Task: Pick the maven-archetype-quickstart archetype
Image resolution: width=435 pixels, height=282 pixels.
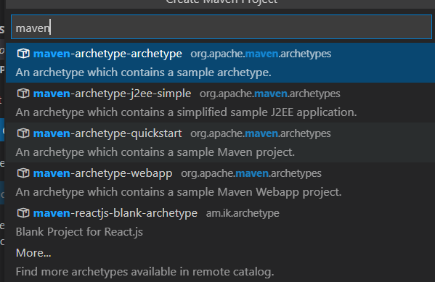Action: (x=220, y=142)
